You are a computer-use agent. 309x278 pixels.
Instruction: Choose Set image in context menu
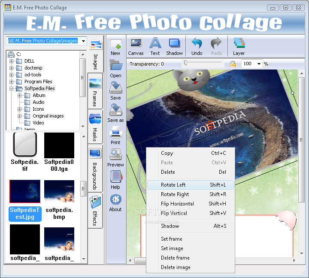(191, 248)
